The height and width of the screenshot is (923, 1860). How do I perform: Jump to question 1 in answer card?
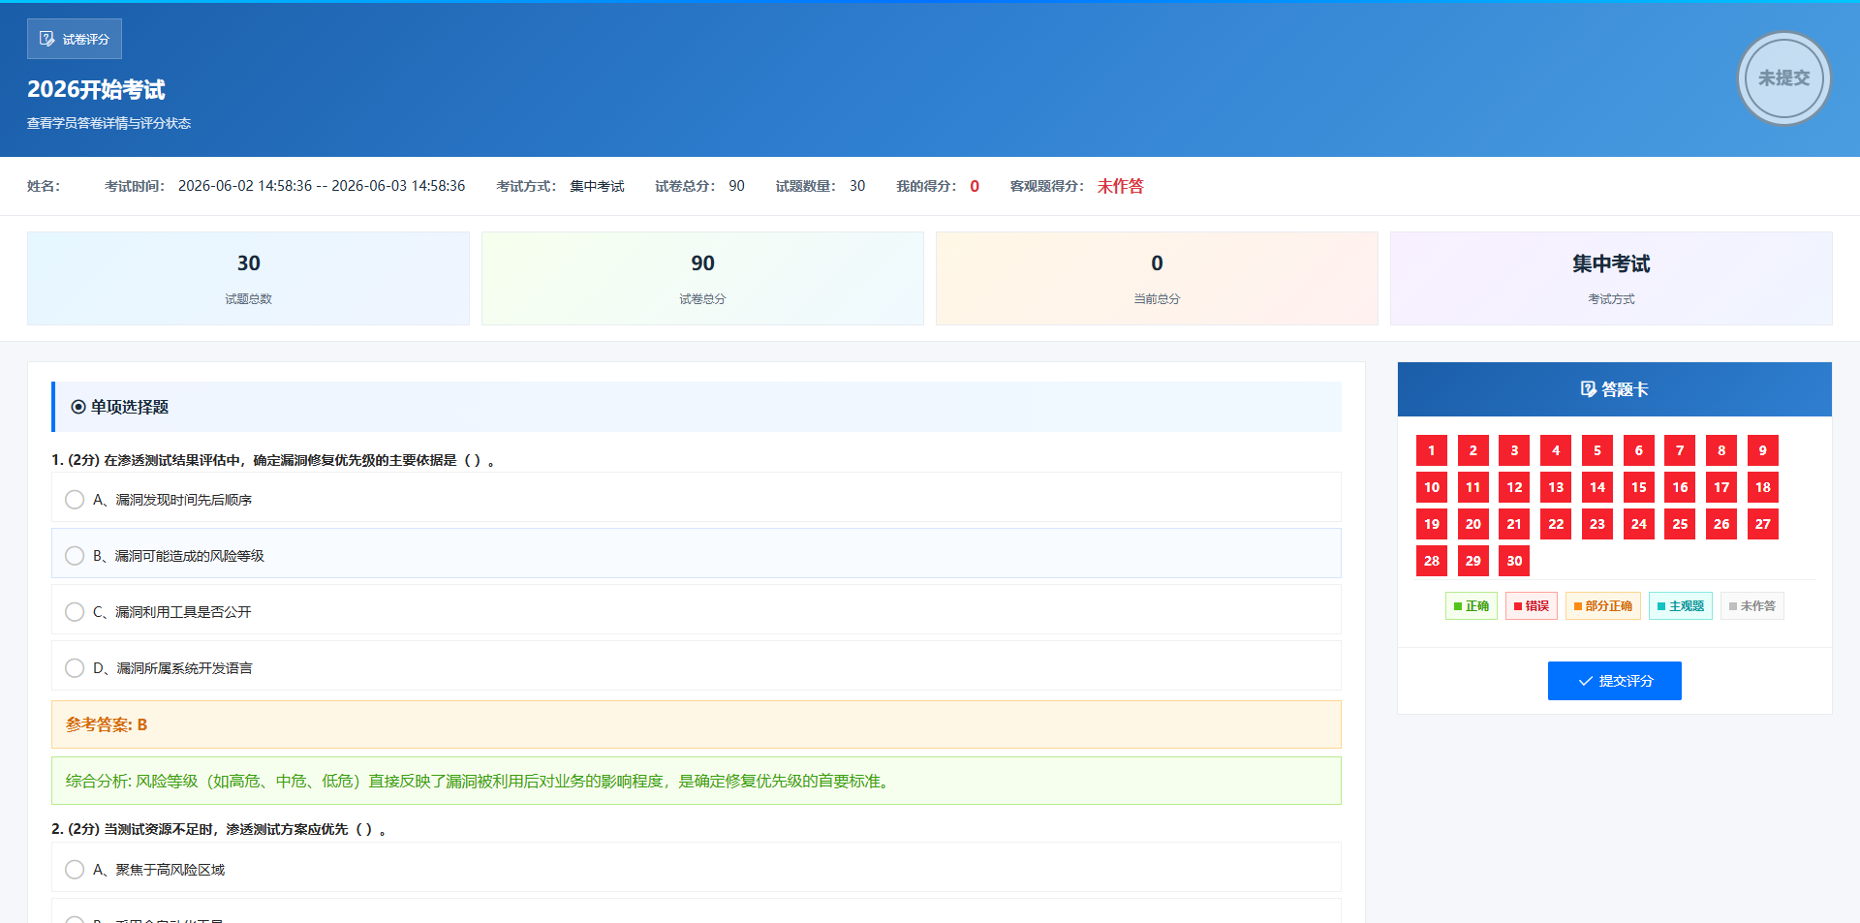pos(1432,450)
